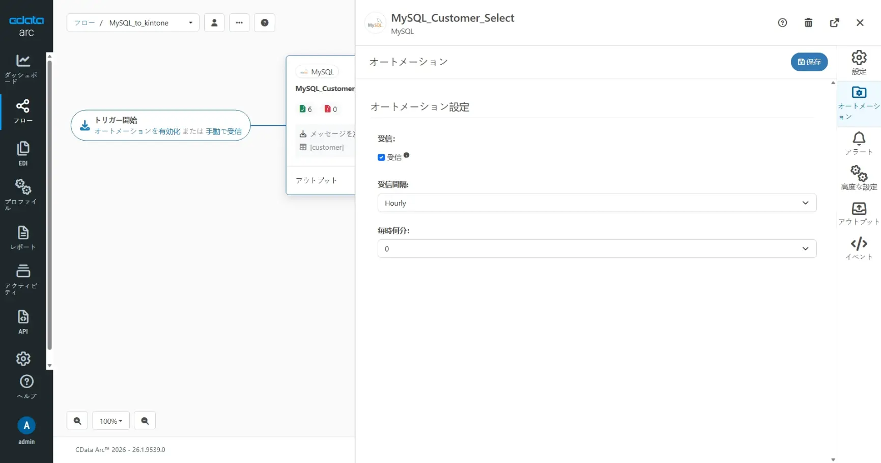Open the 100% zoom level dropdown
The image size is (881, 463).
pyautogui.click(x=111, y=421)
